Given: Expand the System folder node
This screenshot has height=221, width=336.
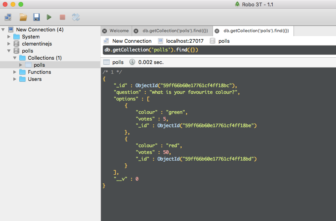Looking at the screenshot, I should point(9,37).
